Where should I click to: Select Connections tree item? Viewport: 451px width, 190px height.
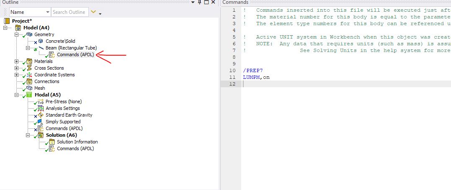coord(47,81)
